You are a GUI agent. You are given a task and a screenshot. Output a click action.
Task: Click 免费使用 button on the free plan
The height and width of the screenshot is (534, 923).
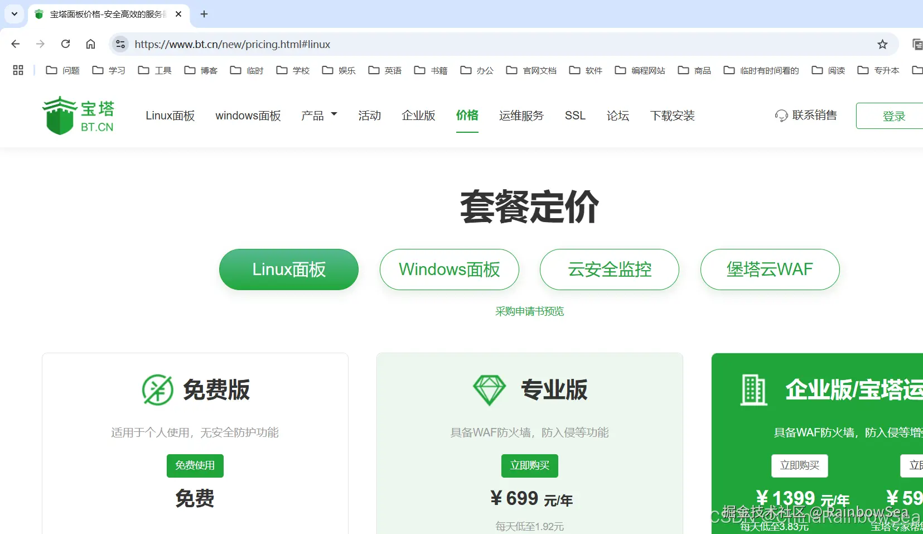(195, 465)
